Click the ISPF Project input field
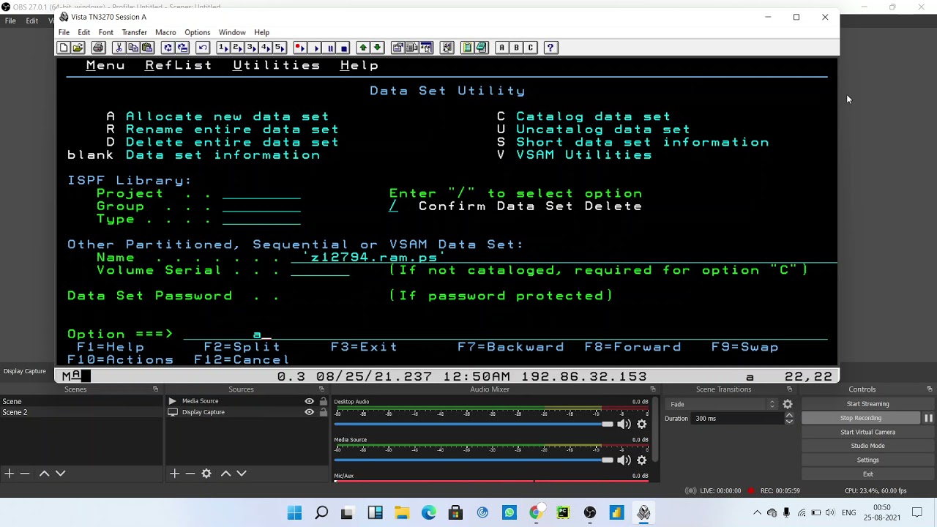 click(261, 193)
